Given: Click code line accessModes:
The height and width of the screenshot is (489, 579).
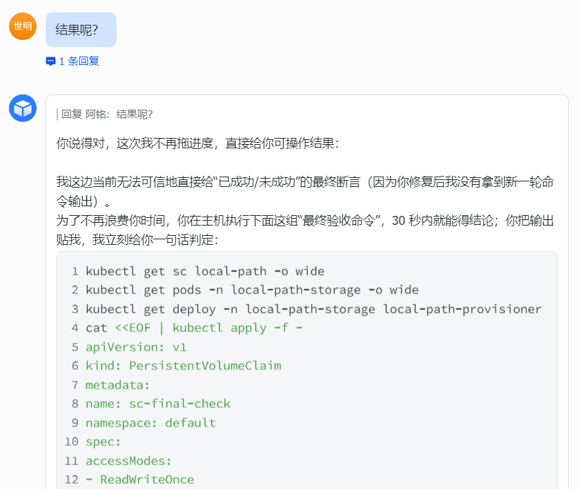Looking at the screenshot, I should pos(128,461).
